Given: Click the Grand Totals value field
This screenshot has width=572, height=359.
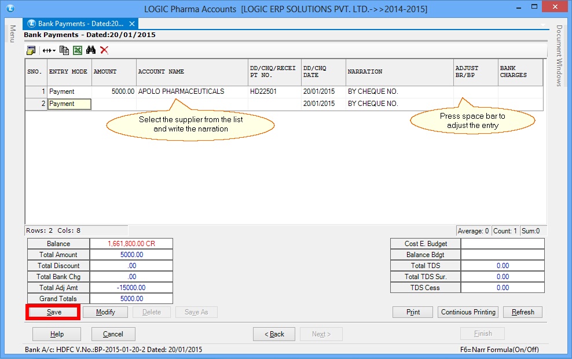Looking at the screenshot, I should 131,298.
